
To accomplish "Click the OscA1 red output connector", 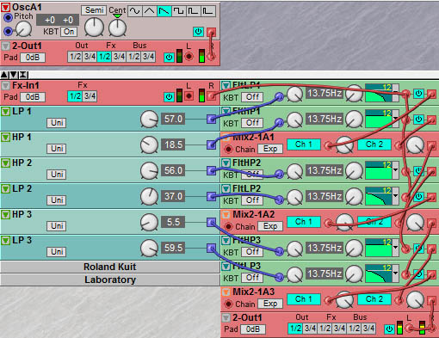I will 212,32.
